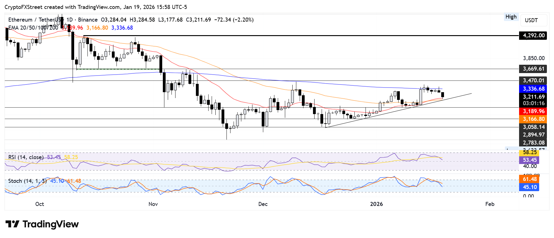The height and width of the screenshot is (238, 554).
Task: Select the 2026 label on time axis
Action: [376, 204]
